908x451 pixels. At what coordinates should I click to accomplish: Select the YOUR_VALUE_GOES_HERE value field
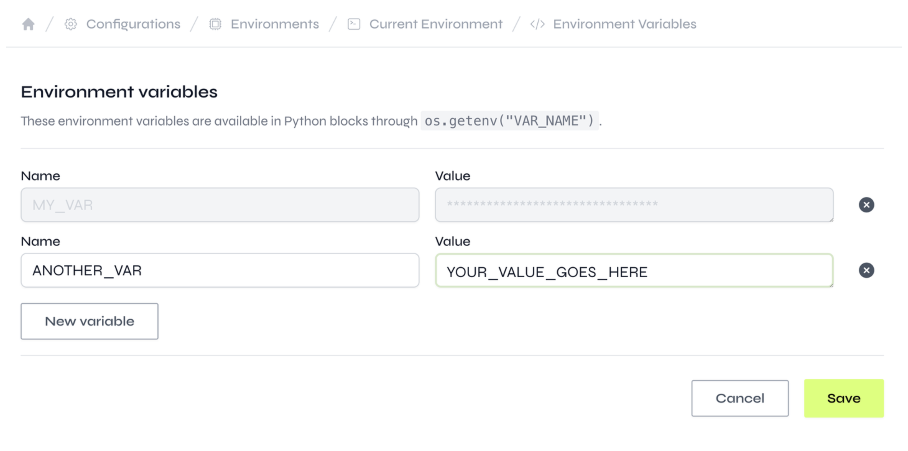(x=634, y=271)
